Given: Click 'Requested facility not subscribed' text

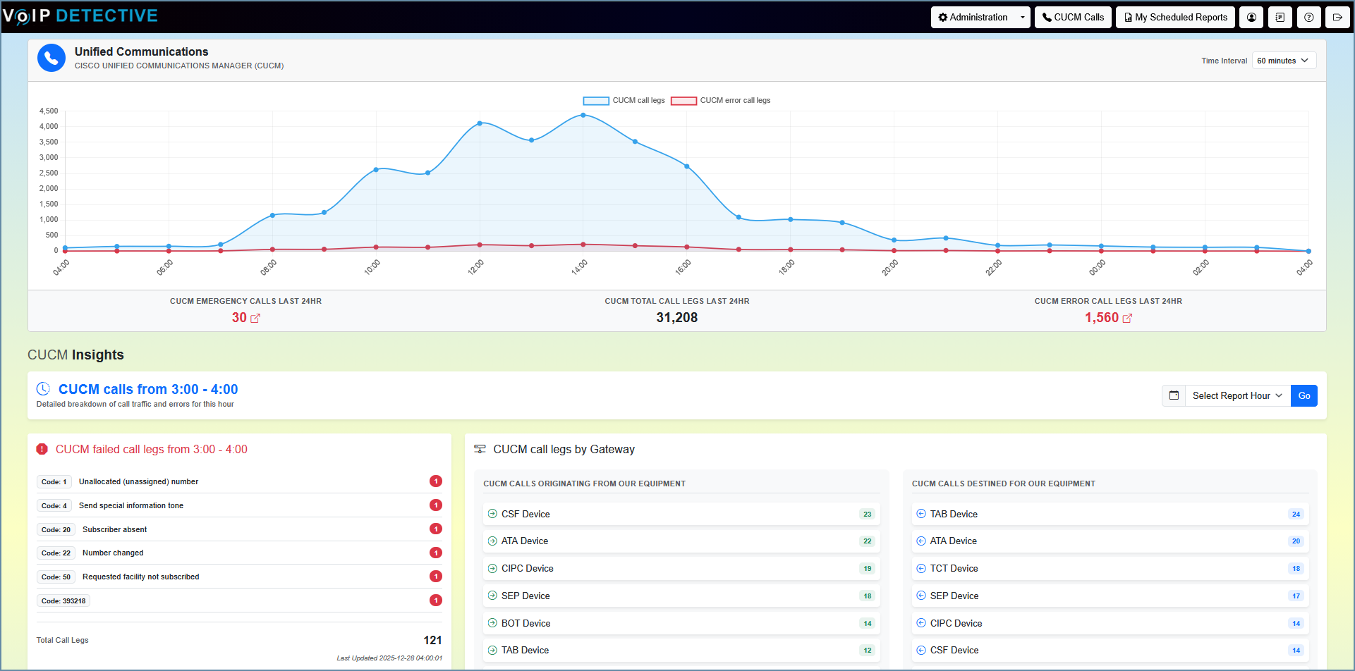Looking at the screenshot, I should [141, 577].
